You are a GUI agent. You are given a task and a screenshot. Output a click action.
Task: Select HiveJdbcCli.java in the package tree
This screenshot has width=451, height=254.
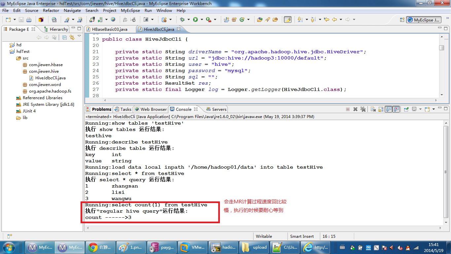(50, 78)
